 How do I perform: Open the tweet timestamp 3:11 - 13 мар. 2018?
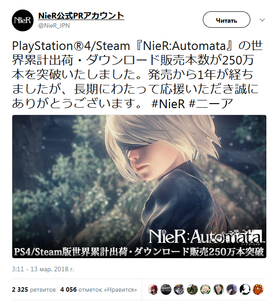[x=43, y=269]
